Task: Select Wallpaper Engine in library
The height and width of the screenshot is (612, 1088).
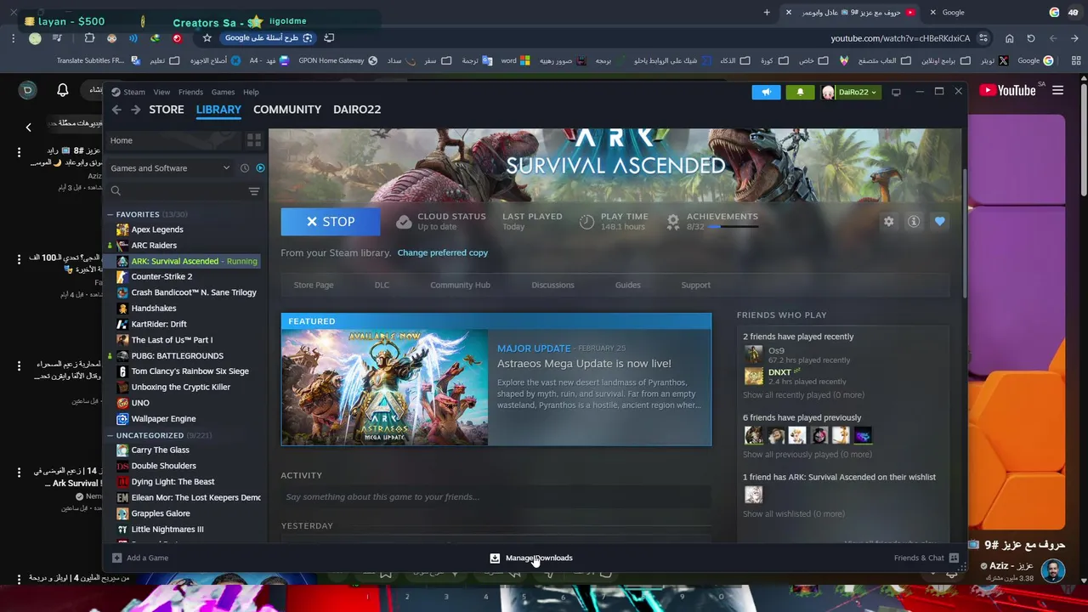Action: [163, 419]
